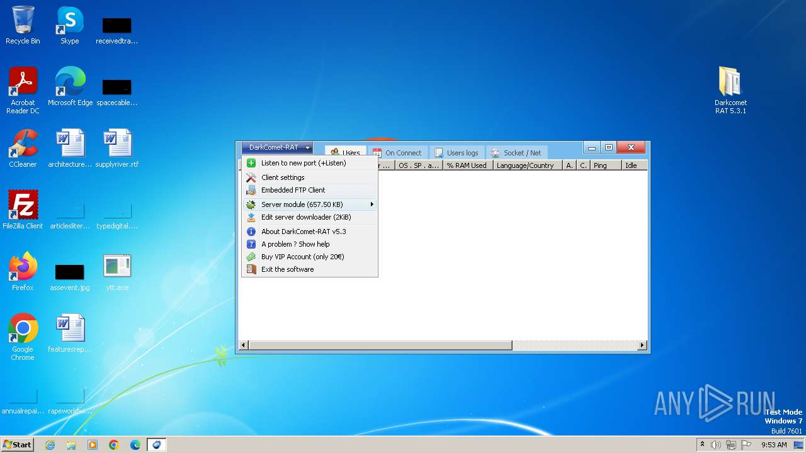Switch to the Users logs tab
The image size is (806, 453).
(x=457, y=152)
